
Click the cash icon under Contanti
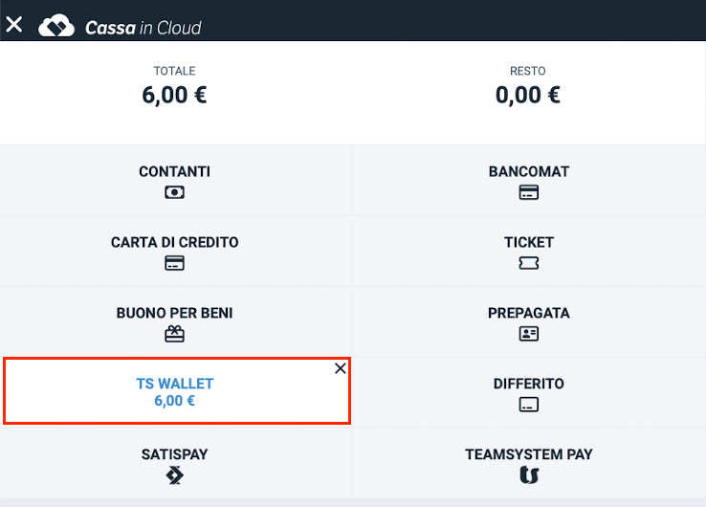174,192
